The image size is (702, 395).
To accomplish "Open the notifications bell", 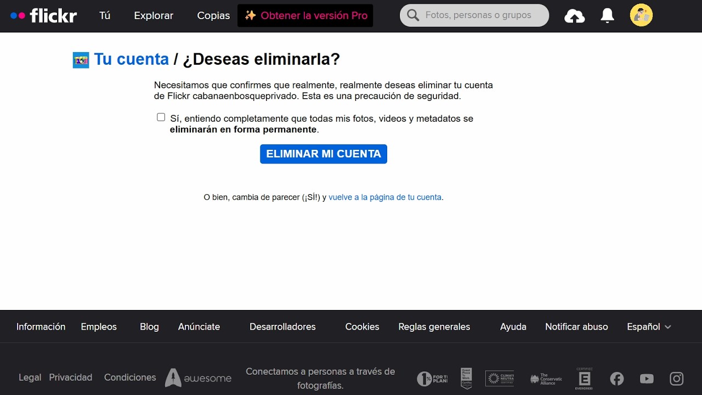I will click(607, 16).
